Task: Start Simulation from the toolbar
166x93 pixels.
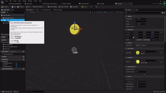Action: tap(74, 7)
